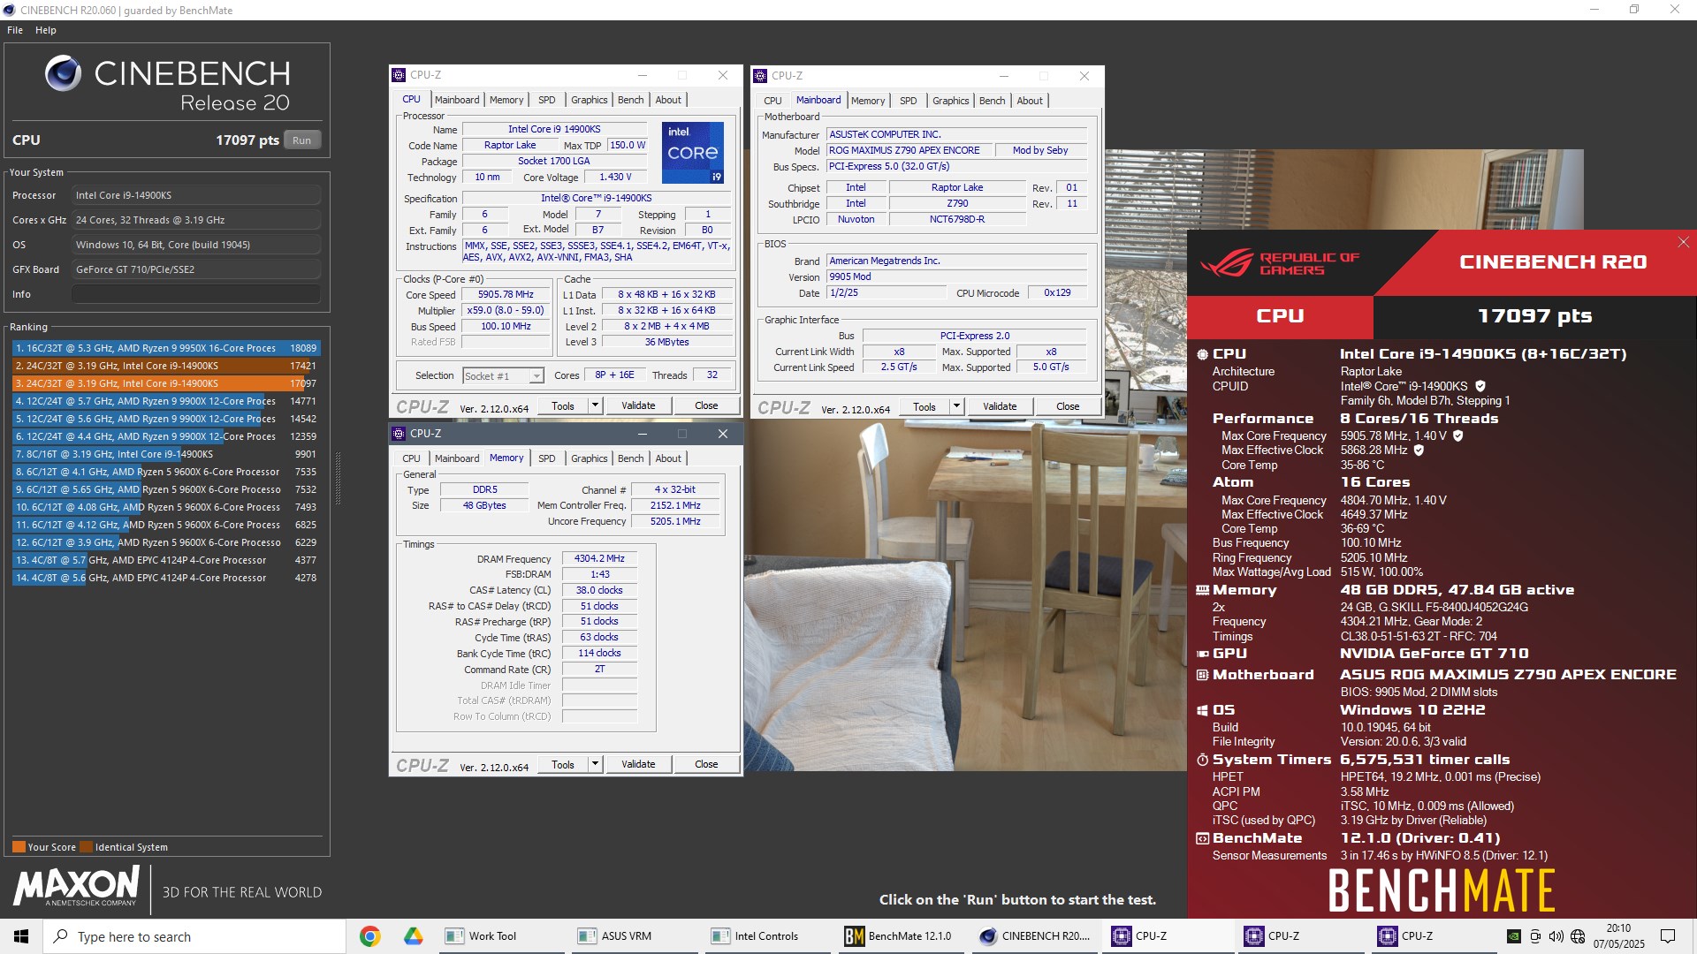Image resolution: width=1697 pixels, height=954 pixels.
Task: Open Google Chrome from the taskbar
Action: (370, 936)
